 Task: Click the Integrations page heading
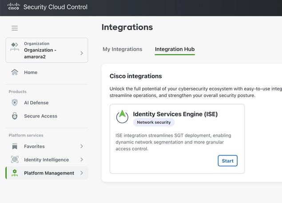coord(127,27)
